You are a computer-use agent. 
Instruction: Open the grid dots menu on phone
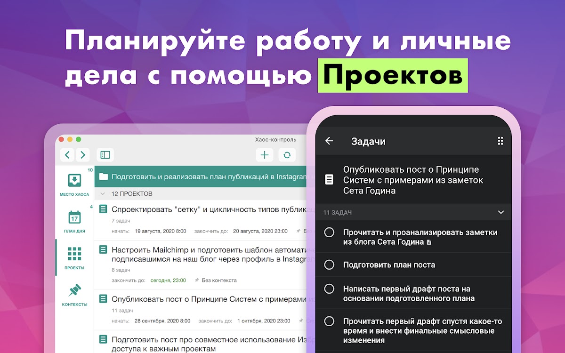pyautogui.click(x=500, y=141)
